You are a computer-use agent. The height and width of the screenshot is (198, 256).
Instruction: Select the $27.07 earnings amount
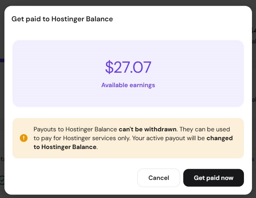128,67
